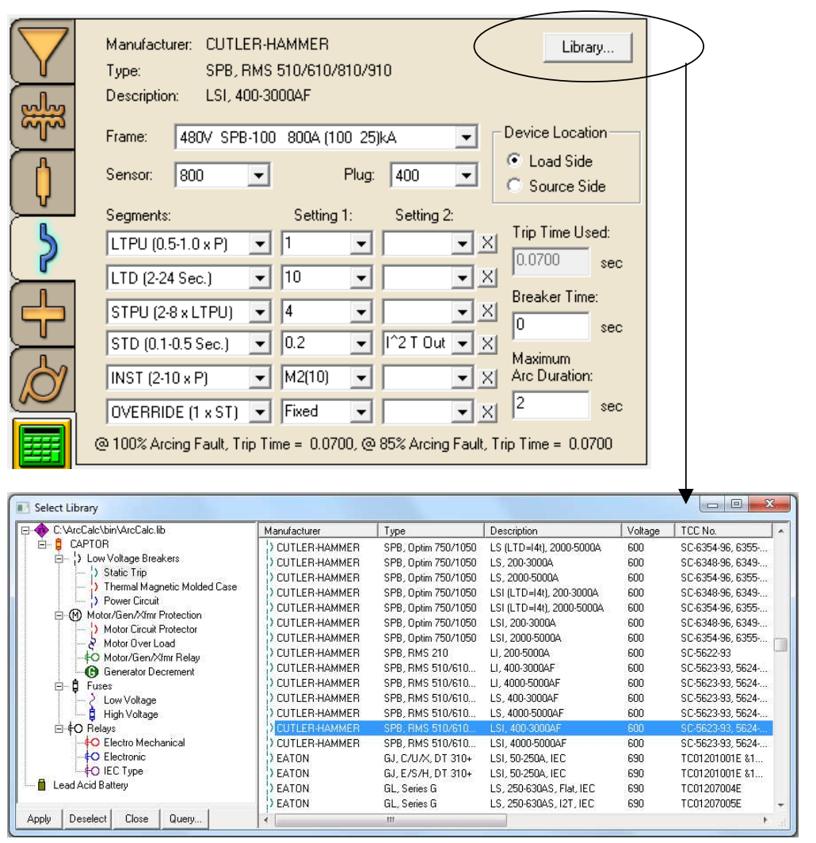Collapse the Fuses tree node

click(x=59, y=686)
